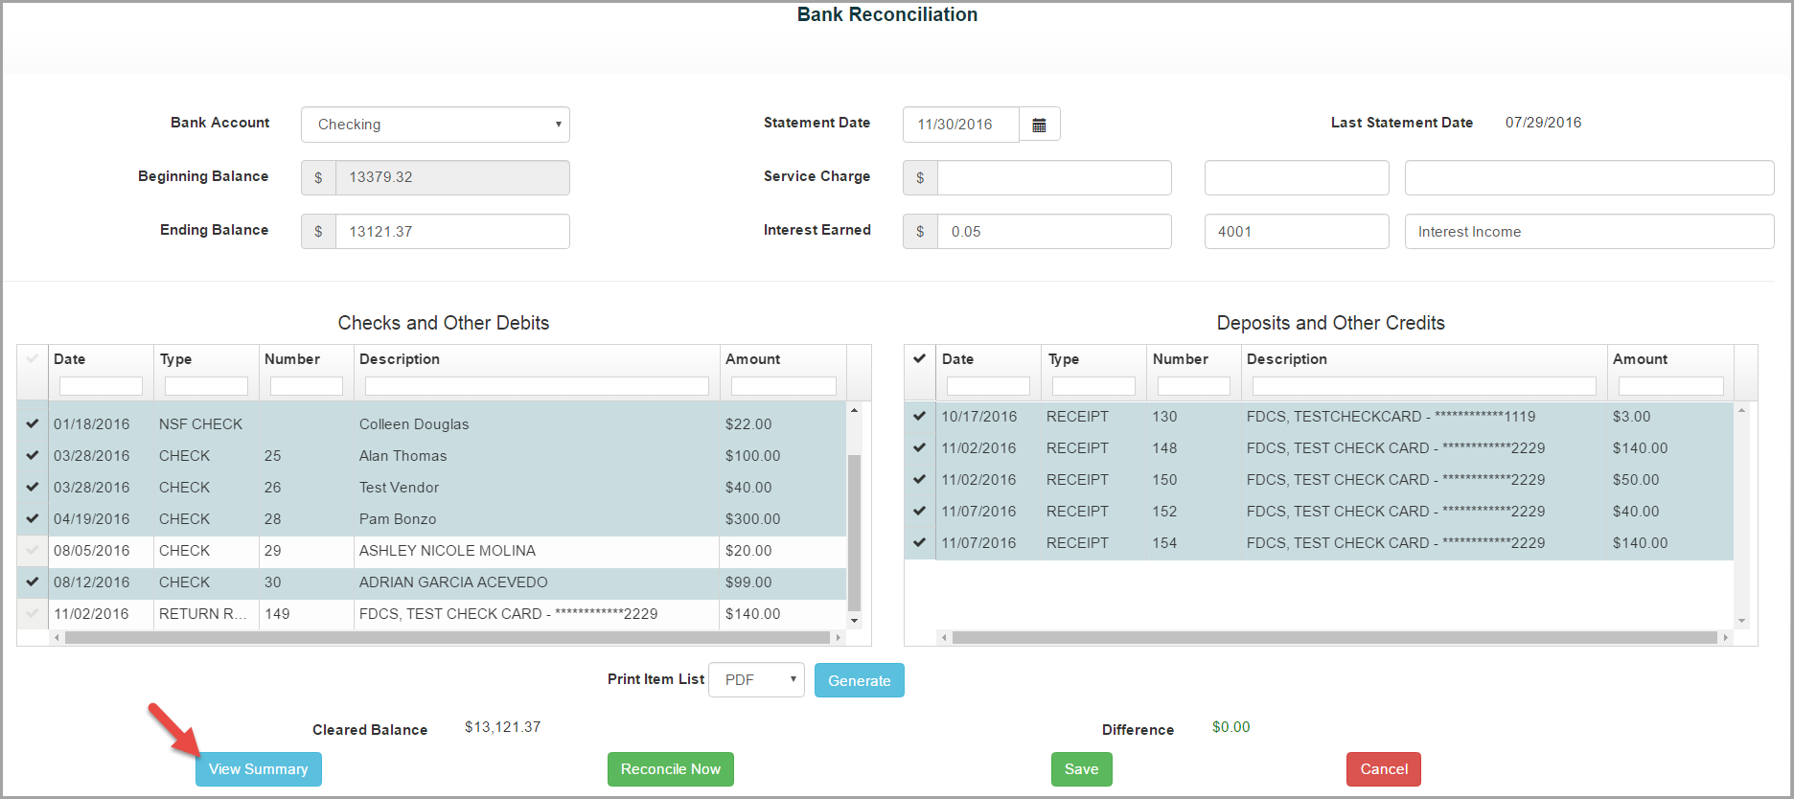The image size is (1794, 799).
Task: Sort Deposits table by the Number column header
Action: pos(1181,359)
